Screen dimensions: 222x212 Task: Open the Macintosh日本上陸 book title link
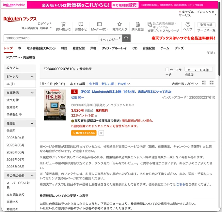point(126,92)
